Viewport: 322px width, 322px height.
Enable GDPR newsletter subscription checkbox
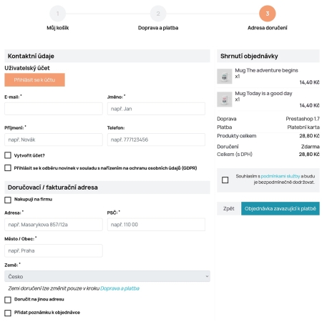[x=8, y=168]
